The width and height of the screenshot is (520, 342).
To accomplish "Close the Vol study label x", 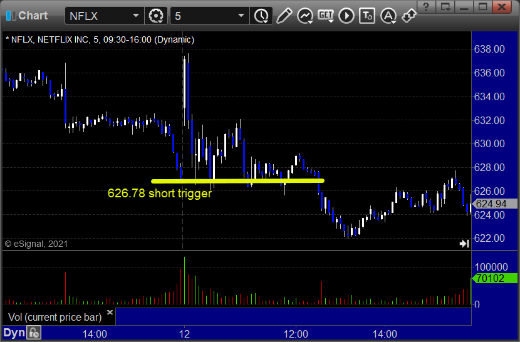I will click(110, 312).
